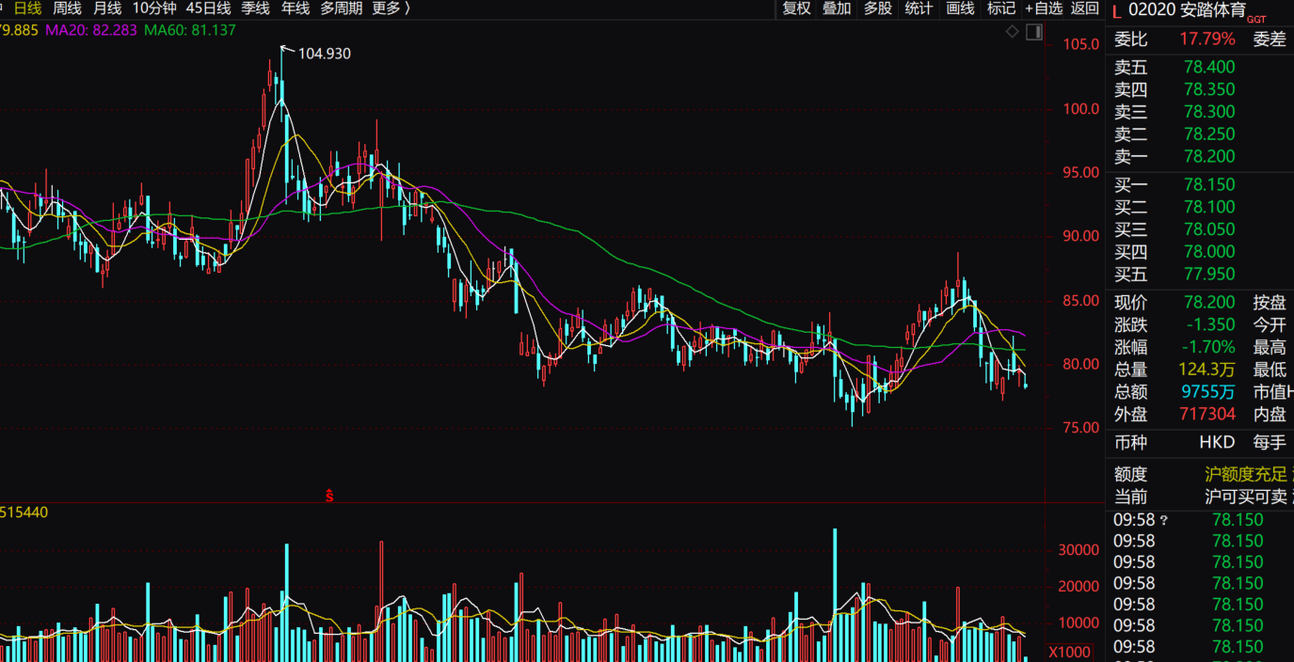Expand the 更多 periods menu
The image size is (1294, 662).
click(x=391, y=8)
